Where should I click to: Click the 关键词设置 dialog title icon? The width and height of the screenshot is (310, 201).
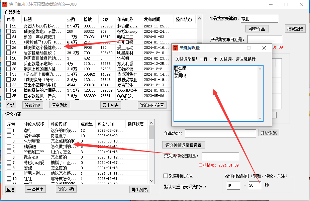pos(175,48)
